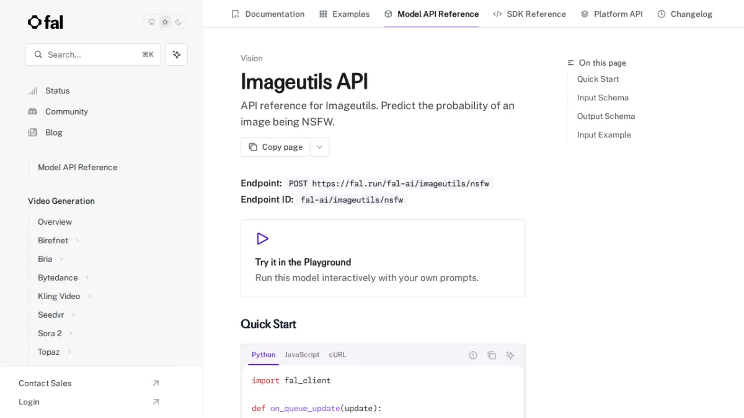
Task: Click the SDK Reference code icon
Action: [x=497, y=14]
